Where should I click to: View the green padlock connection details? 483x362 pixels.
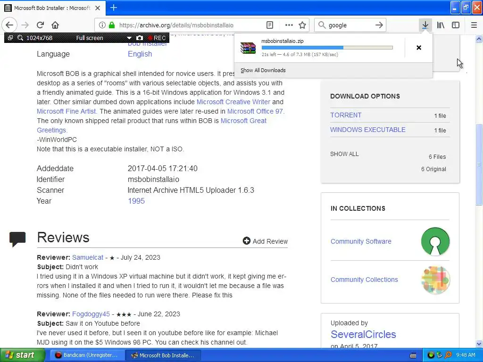(x=112, y=25)
